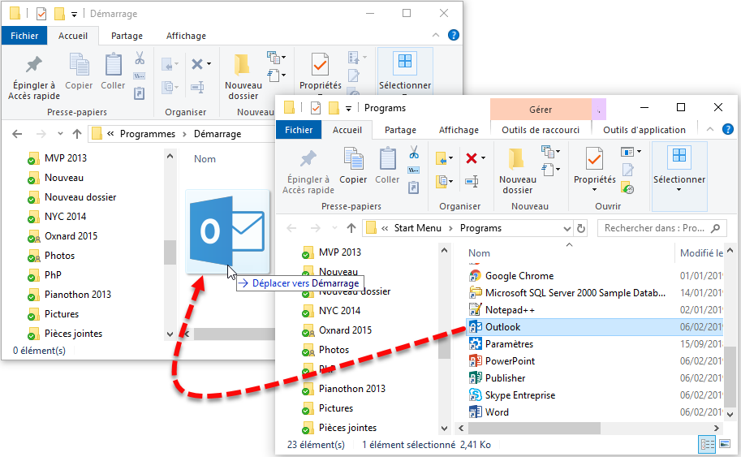Open the Fichier menu in Programs window

[x=299, y=130]
